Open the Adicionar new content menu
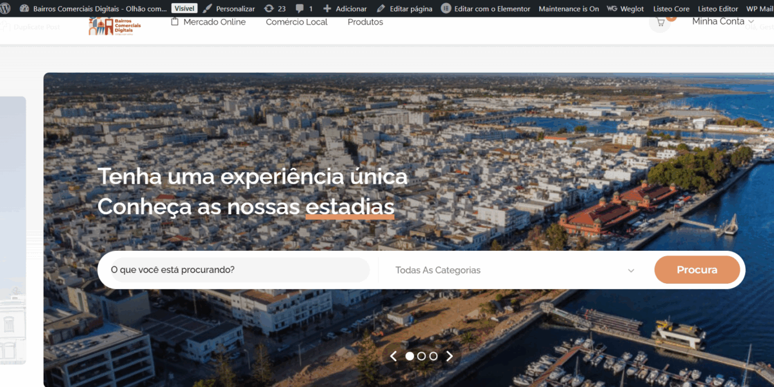 click(x=345, y=9)
